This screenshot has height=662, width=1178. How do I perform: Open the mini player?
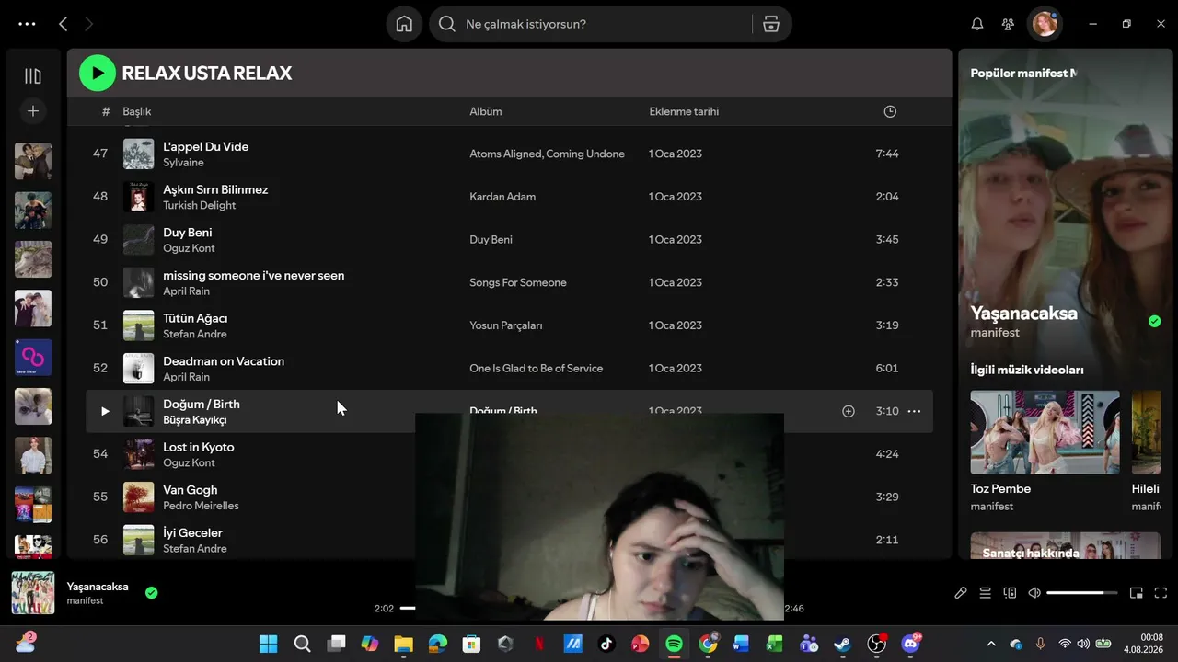(1137, 593)
